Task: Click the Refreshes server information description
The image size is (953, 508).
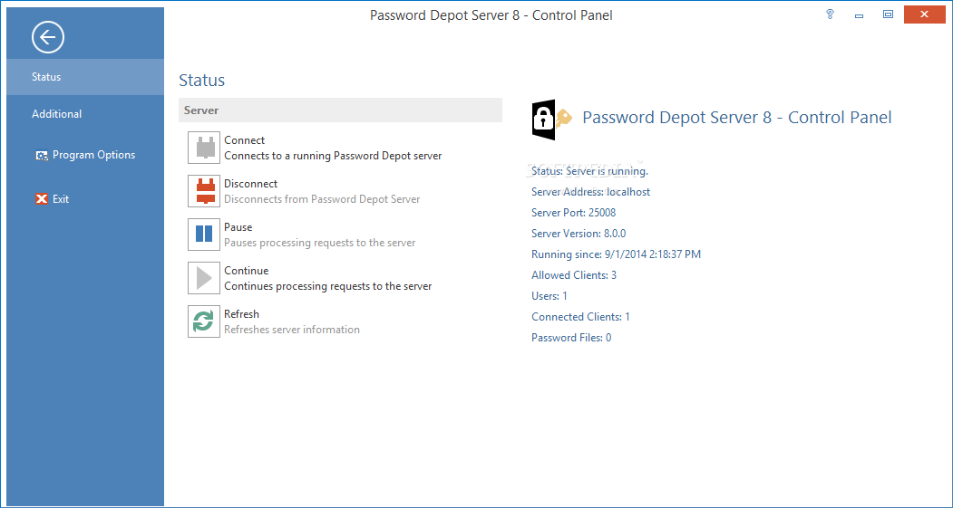Action: pos(292,330)
